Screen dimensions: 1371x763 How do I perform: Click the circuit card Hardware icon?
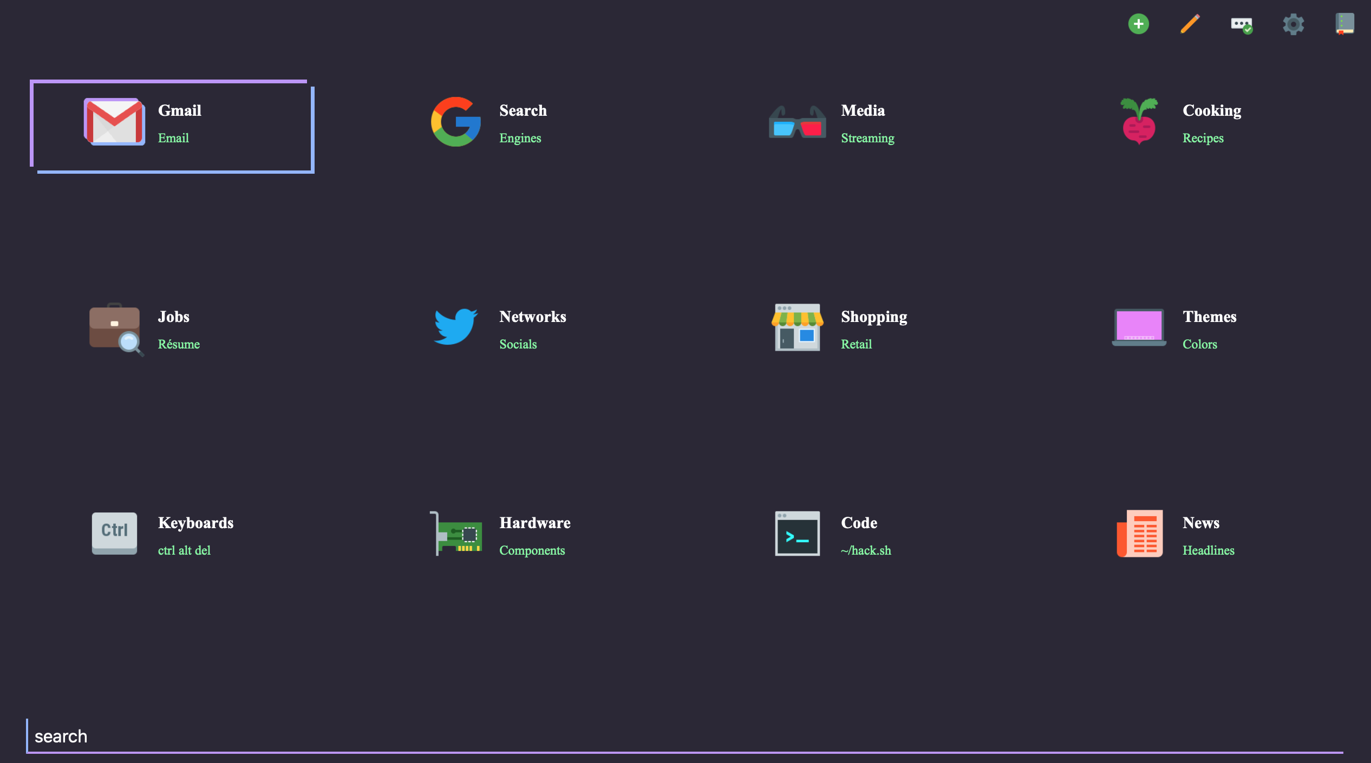456,534
